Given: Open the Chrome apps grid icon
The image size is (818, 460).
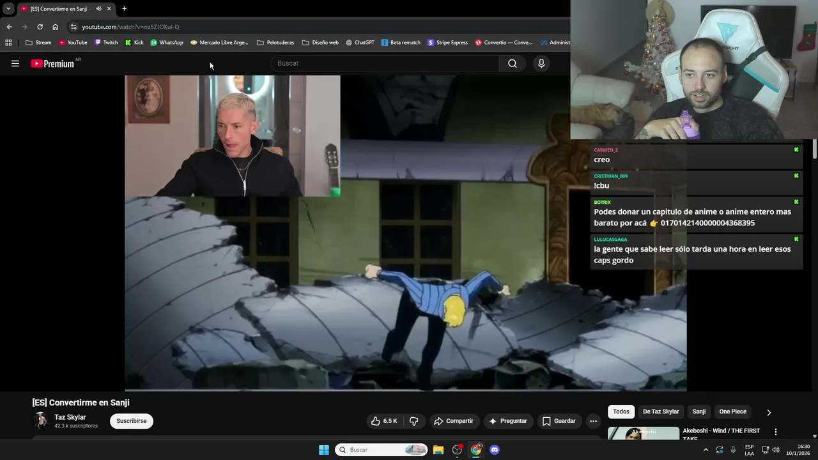Looking at the screenshot, I should point(8,42).
